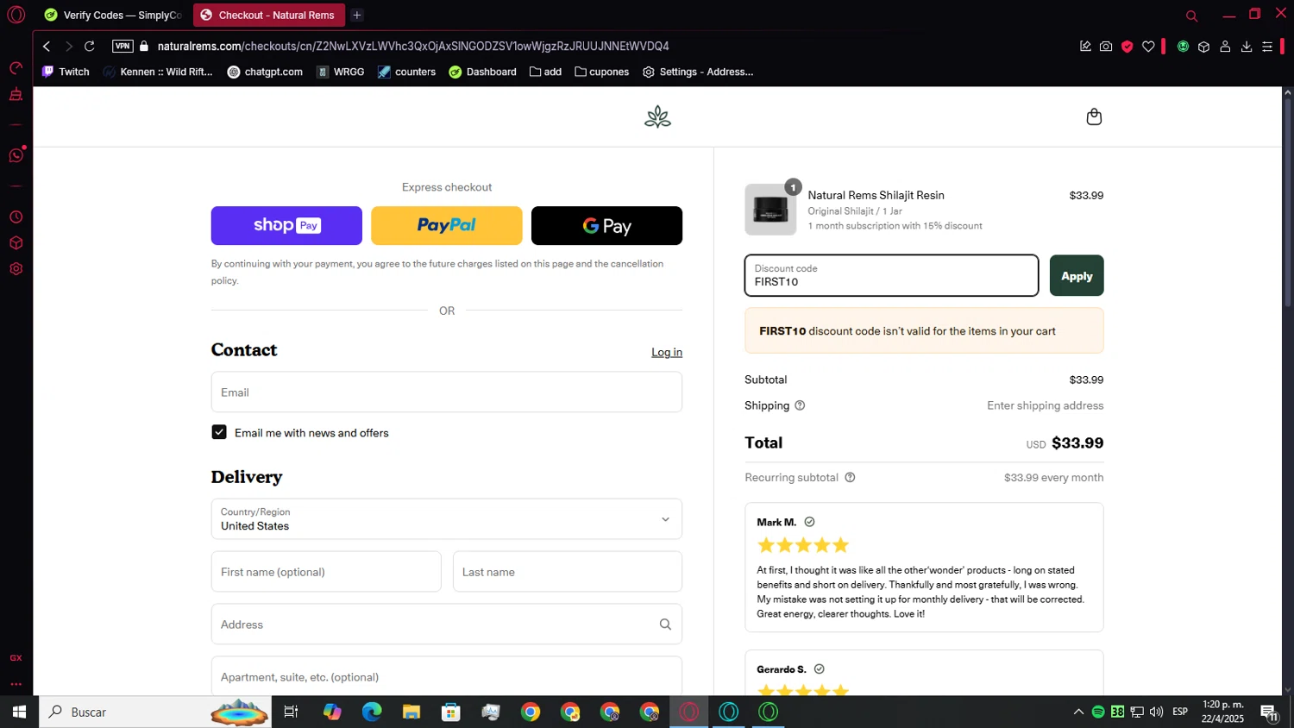Open sidebar Settings gear icon
This screenshot has height=728, width=1294.
coord(16,269)
